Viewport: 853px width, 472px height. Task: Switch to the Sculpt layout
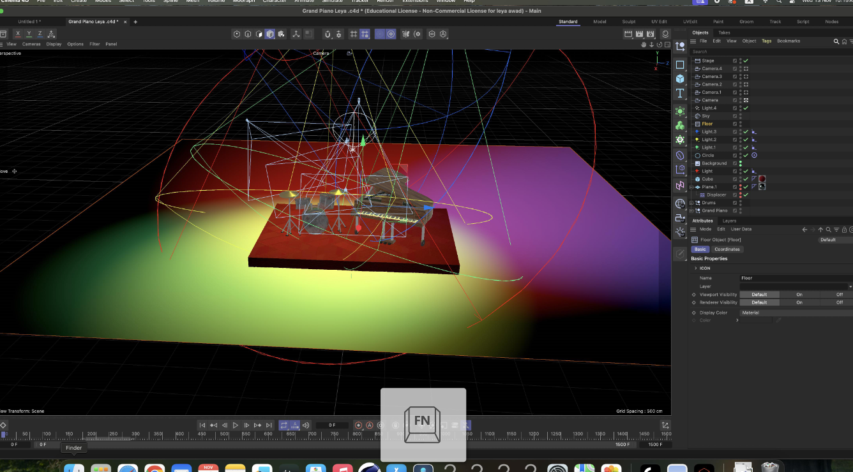click(629, 22)
